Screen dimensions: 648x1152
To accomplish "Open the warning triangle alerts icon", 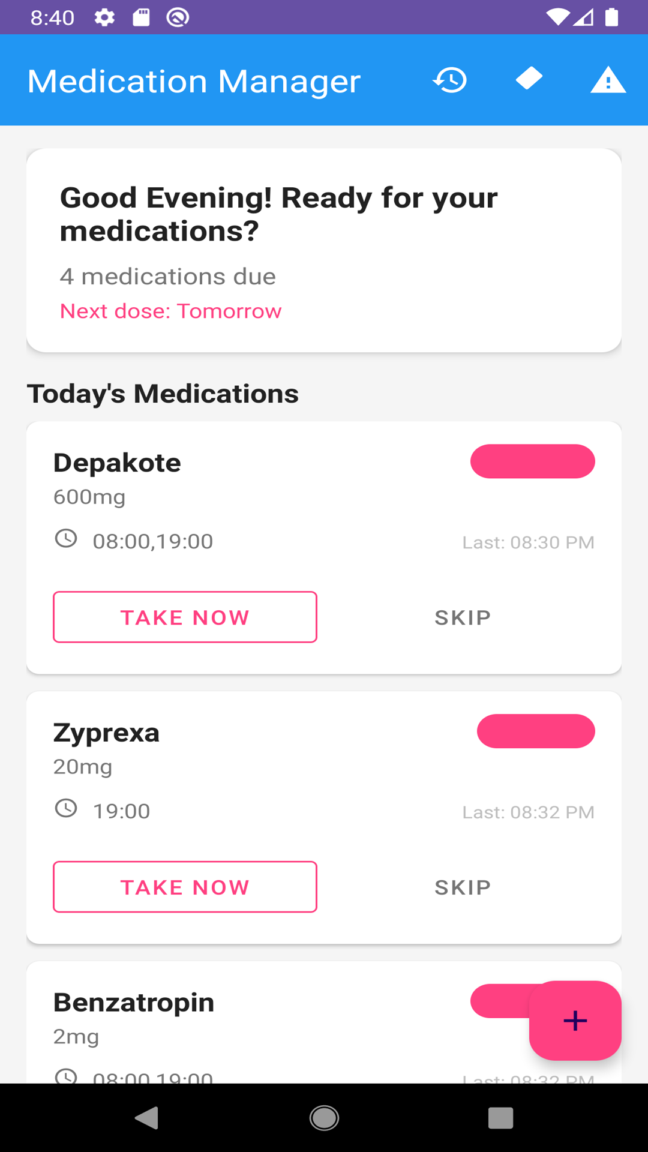I will [608, 80].
